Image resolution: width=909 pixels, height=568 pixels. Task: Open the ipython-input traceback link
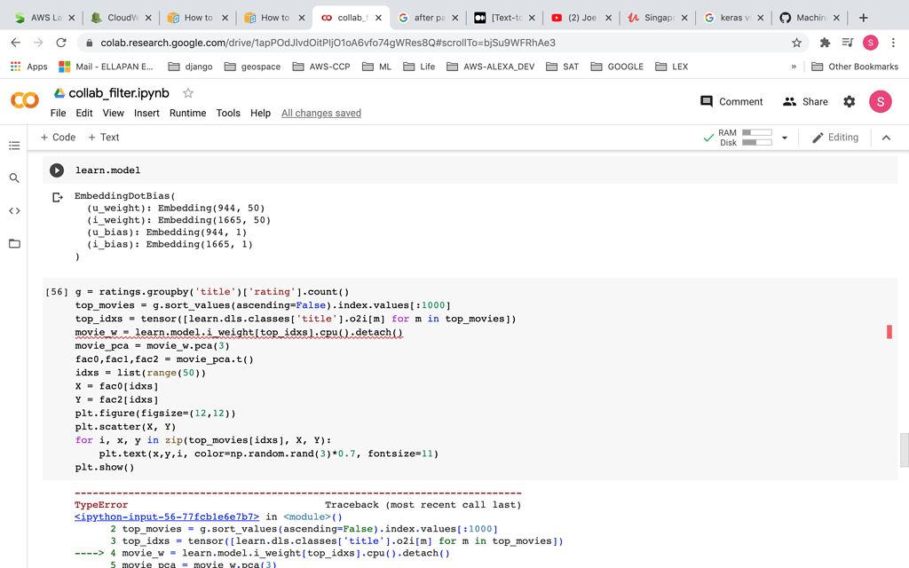[x=167, y=517]
